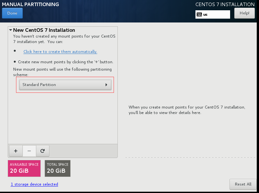Screen dimensions: 259x193
Task: Open the Help! button
Action: coord(245,13)
